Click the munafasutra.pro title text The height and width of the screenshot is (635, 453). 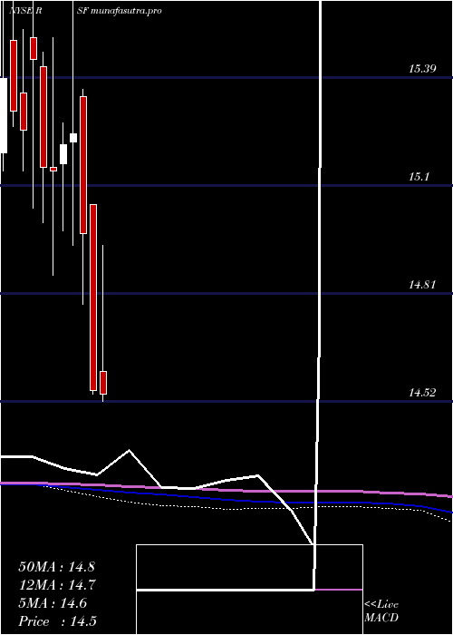tap(126, 11)
